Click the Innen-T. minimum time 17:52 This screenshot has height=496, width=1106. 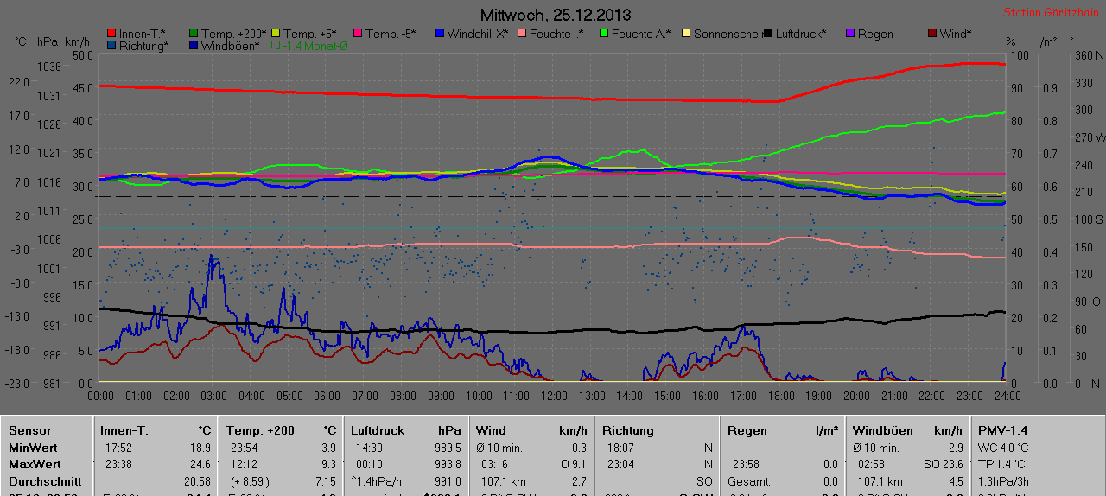click(x=118, y=448)
